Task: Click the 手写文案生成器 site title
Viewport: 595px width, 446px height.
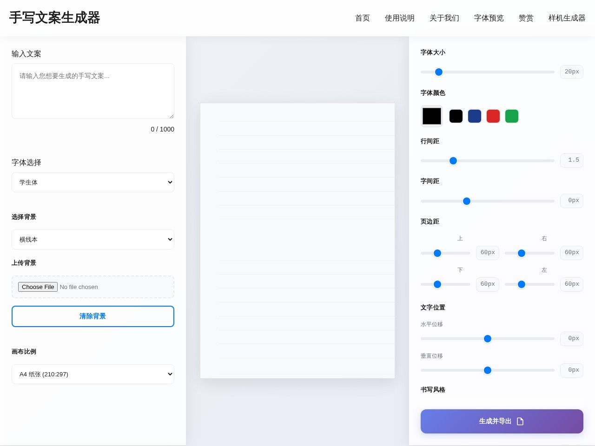Action: (x=55, y=18)
